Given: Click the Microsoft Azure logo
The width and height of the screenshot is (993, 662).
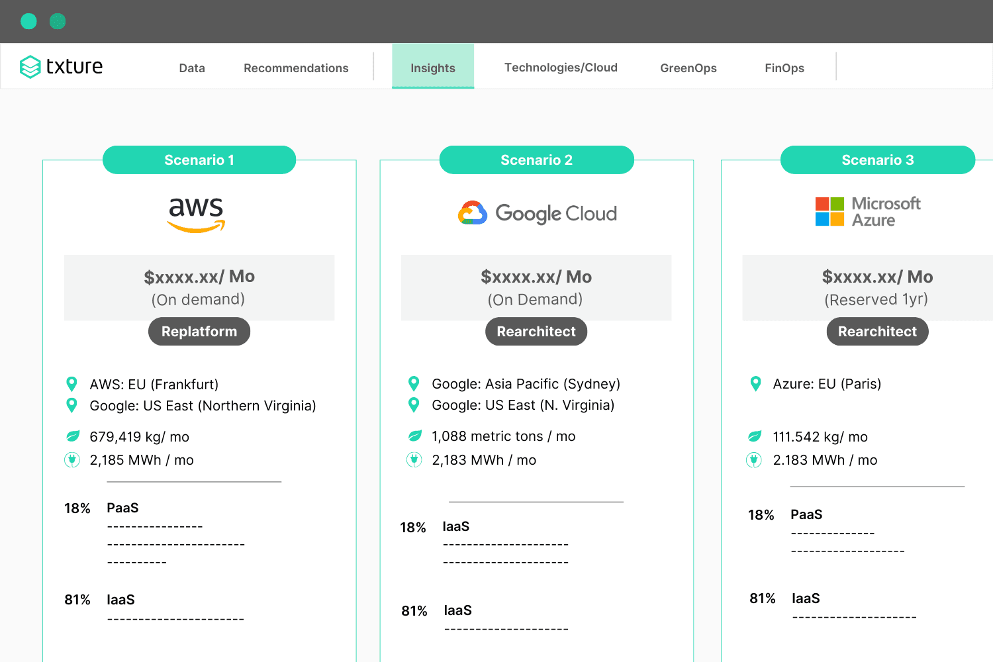Looking at the screenshot, I should 867,212.
